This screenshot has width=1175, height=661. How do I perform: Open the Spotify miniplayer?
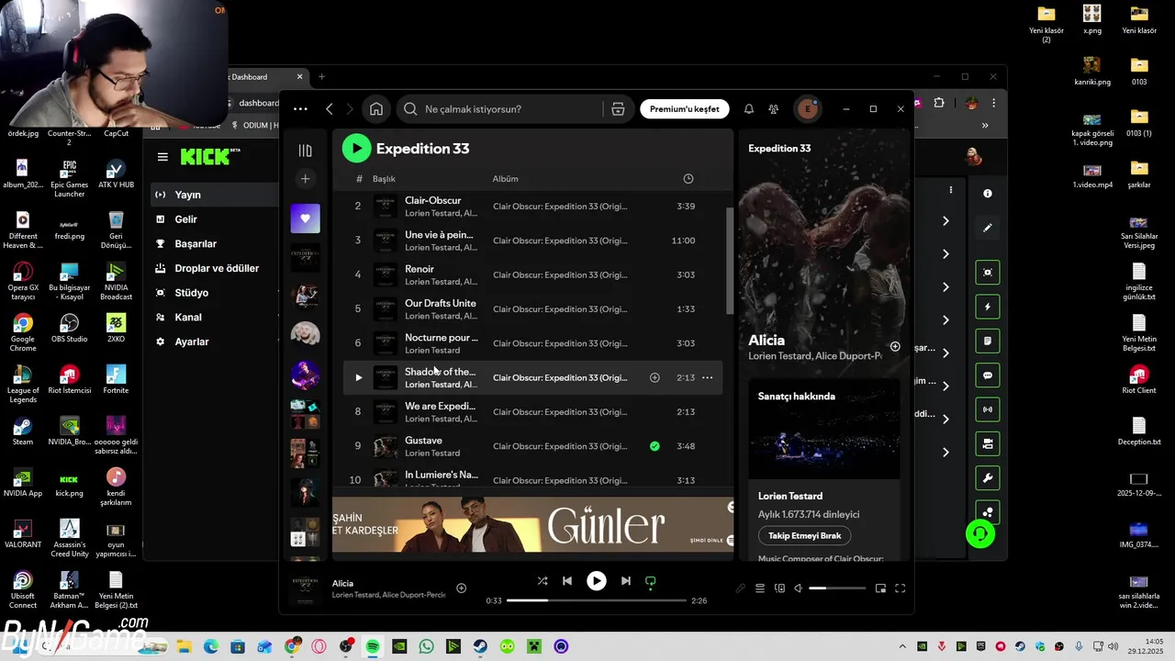(x=880, y=588)
